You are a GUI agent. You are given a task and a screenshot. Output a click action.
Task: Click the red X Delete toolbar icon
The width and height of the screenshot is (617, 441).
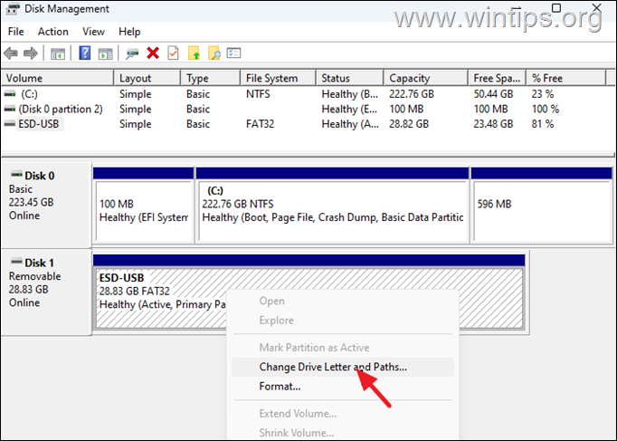[x=153, y=53]
